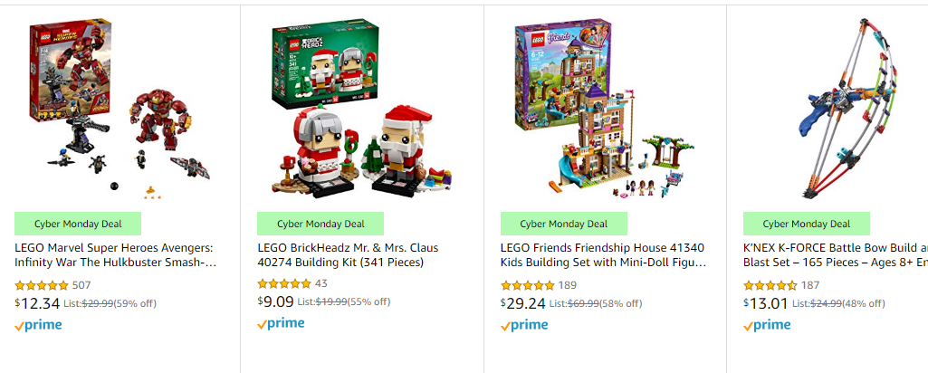Image resolution: width=928 pixels, height=373 pixels.
Task: Click the K'NEX K-FORCE Battle Bow title link
Action: 835,255
